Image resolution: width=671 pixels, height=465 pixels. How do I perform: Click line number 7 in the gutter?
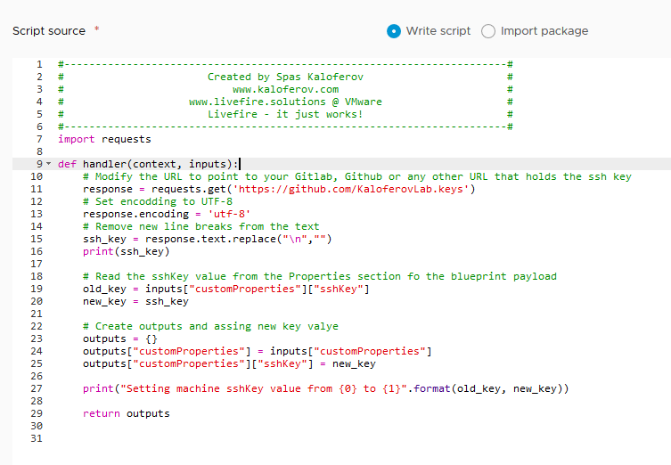(x=39, y=139)
